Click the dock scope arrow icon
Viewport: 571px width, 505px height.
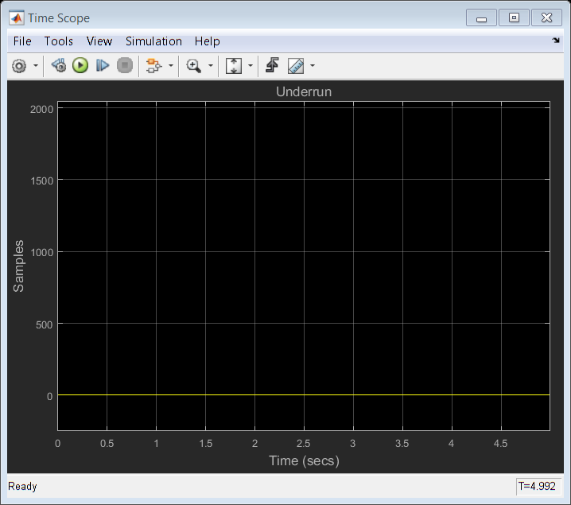(x=556, y=41)
